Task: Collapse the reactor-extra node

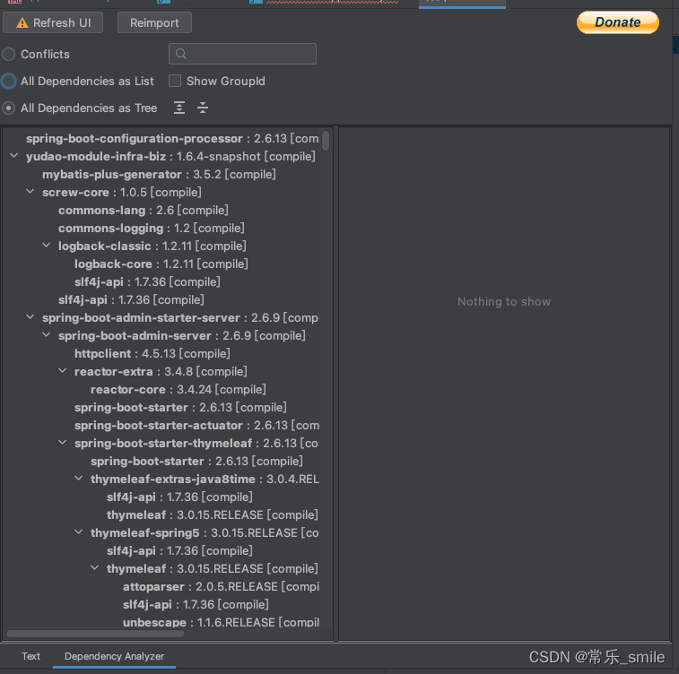Action: (63, 370)
